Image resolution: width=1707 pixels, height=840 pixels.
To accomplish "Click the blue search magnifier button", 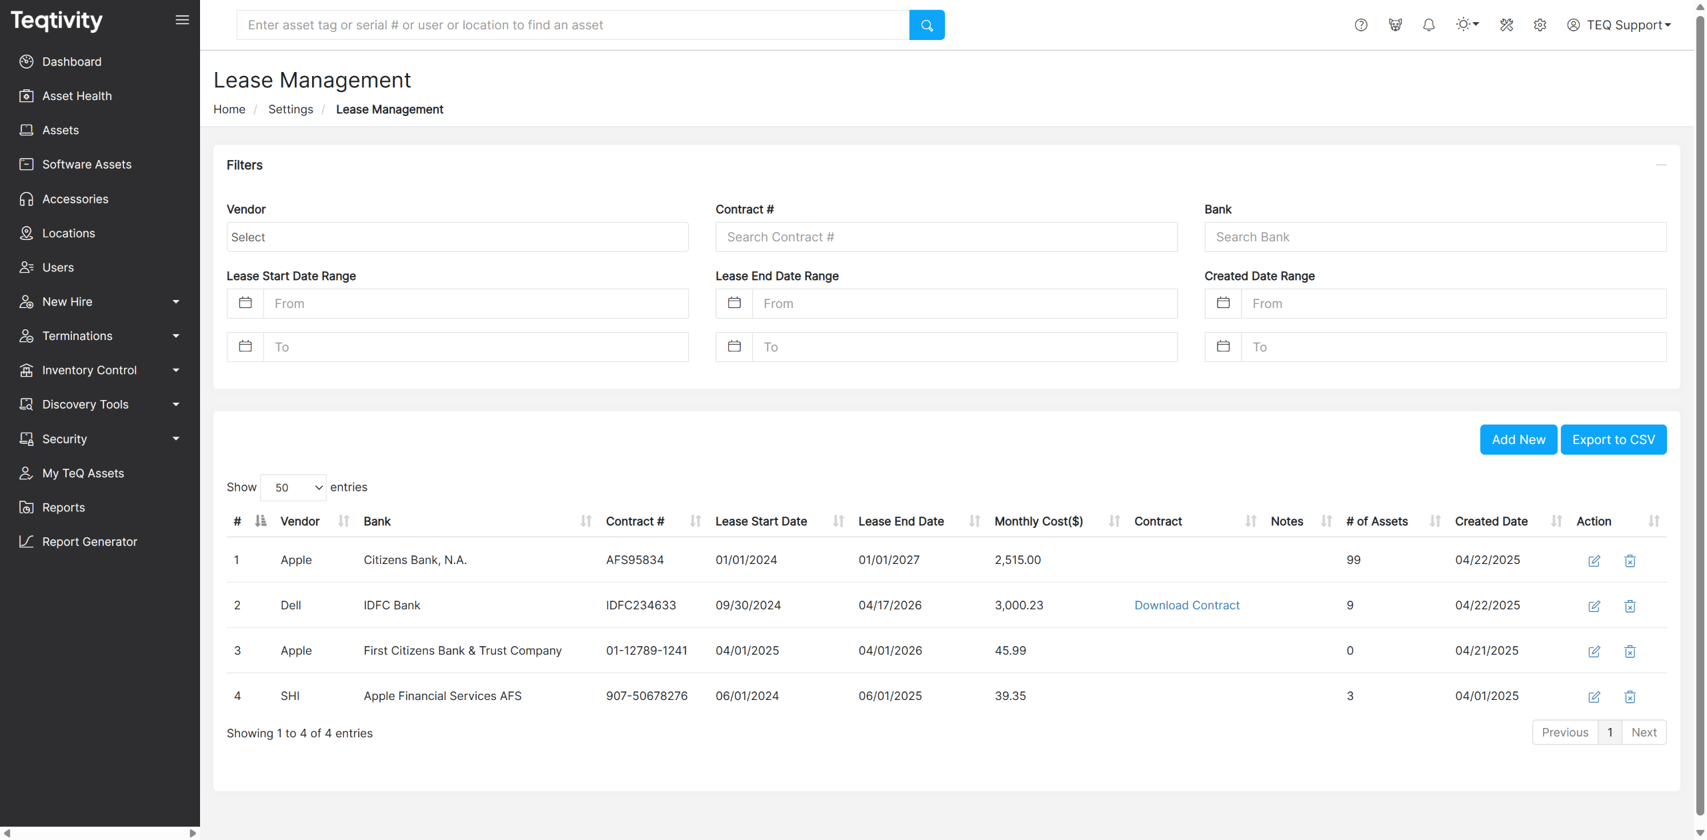I will click(x=926, y=25).
